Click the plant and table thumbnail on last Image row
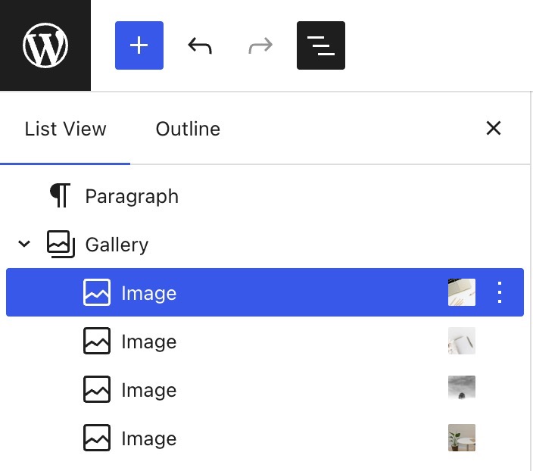 pyautogui.click(x=462, y=438)
